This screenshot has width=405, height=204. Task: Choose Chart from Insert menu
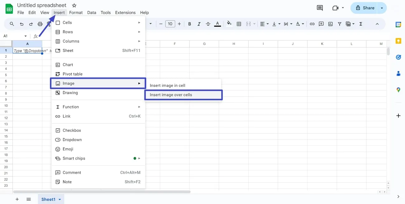(x=98, y=65)
